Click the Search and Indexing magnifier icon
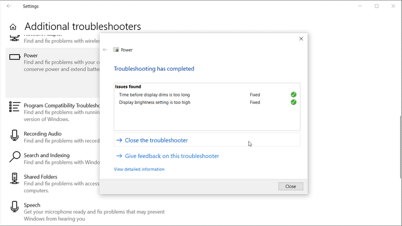 [x=14, y=157]
